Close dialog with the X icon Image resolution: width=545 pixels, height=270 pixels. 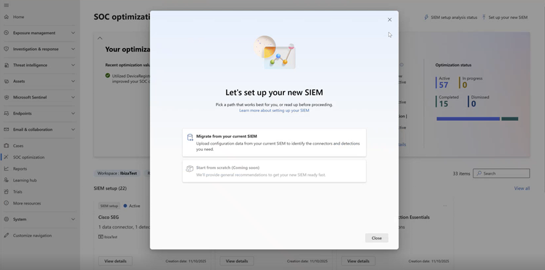(390, 20)
